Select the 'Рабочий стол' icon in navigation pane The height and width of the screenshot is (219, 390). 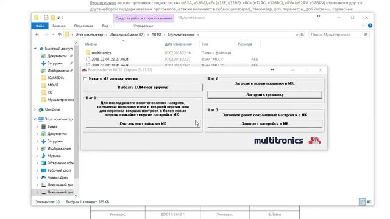[43, 170]
